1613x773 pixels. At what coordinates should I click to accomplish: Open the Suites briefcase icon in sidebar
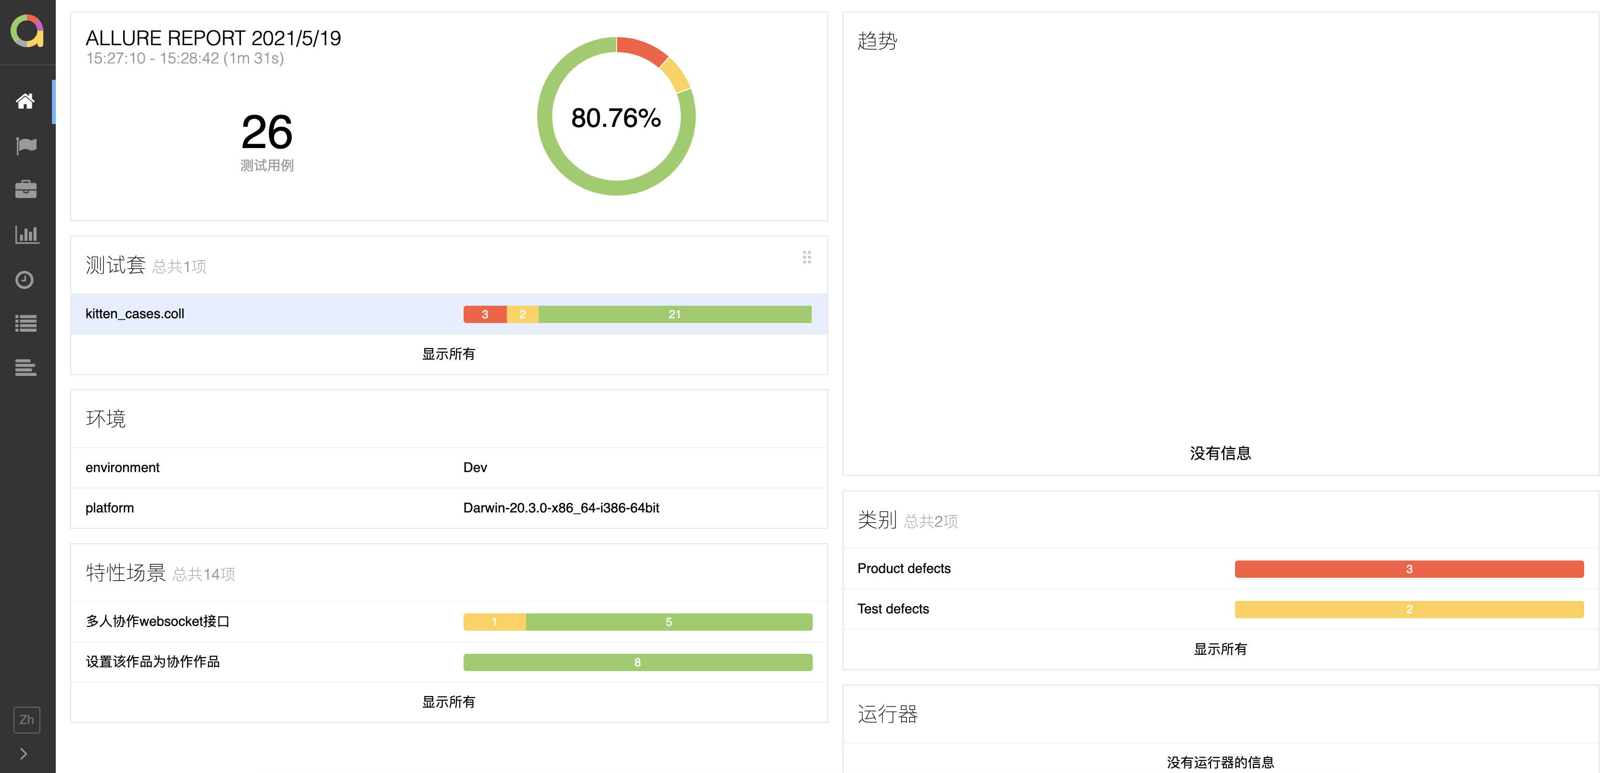pyautogui.click(x=25, y=190)
